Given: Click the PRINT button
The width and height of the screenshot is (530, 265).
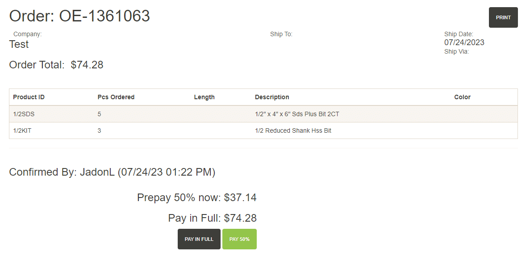Looking at the screenshot, I should pyautogui.click(x=503, y=17).
